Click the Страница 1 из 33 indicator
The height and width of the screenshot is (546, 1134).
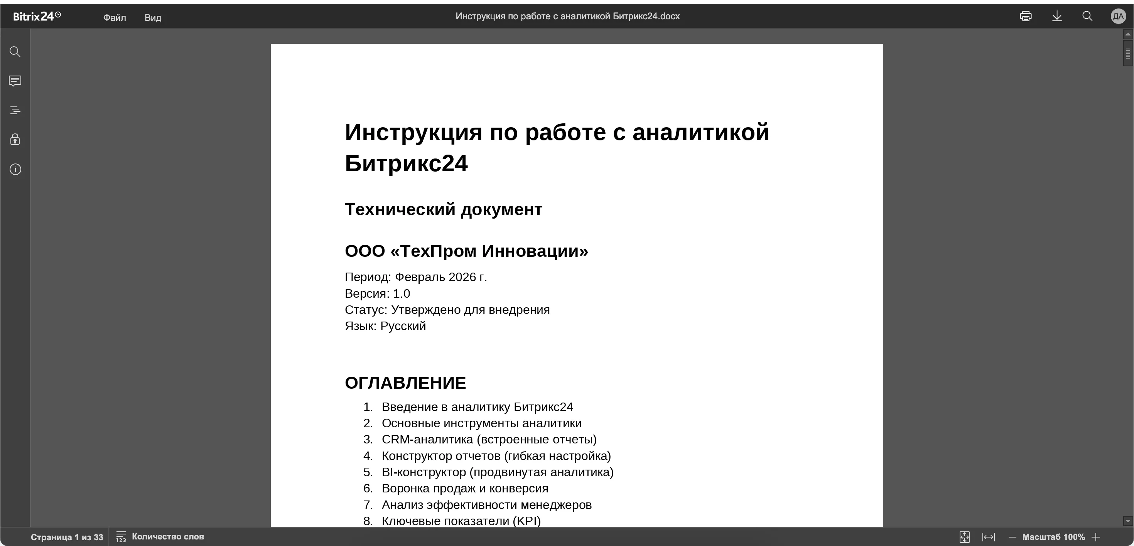tap(67, 537)
